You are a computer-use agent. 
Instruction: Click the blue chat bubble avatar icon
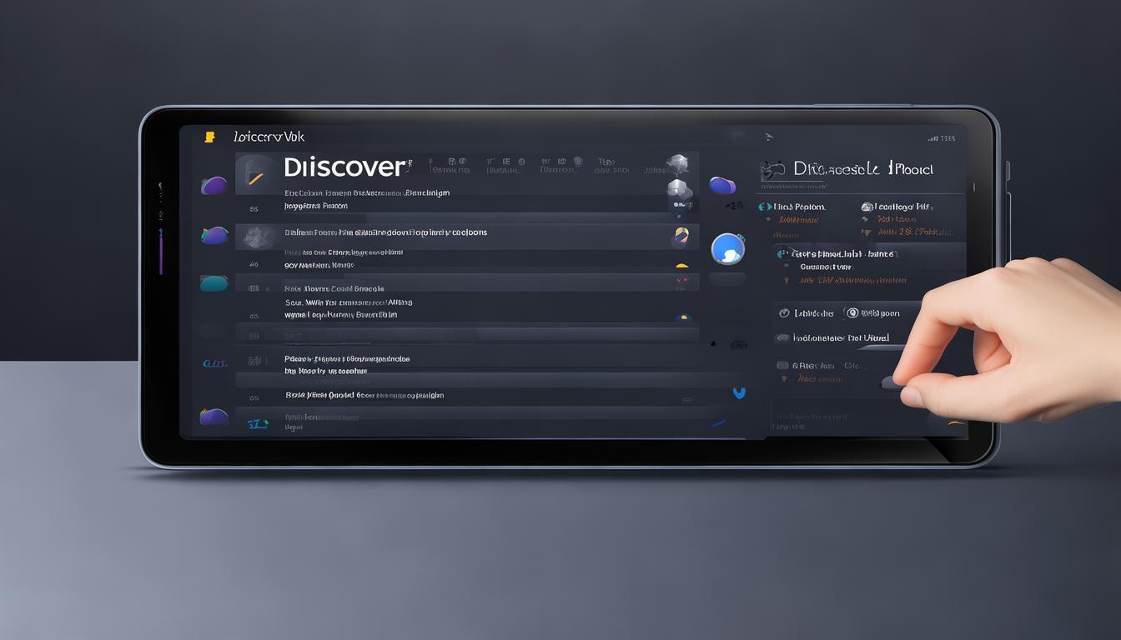[x=727, y=249]
